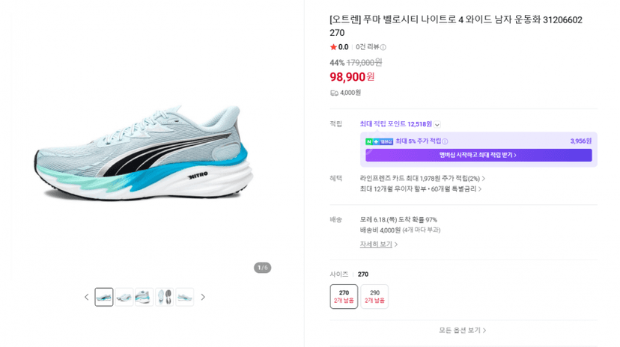Screen dimensions: 620x347
Task: Select size 290 option
Action: pyautogui.click(x=374, y=296)
